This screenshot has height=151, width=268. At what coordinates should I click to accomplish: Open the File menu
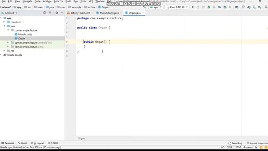[x=4, y=1]
